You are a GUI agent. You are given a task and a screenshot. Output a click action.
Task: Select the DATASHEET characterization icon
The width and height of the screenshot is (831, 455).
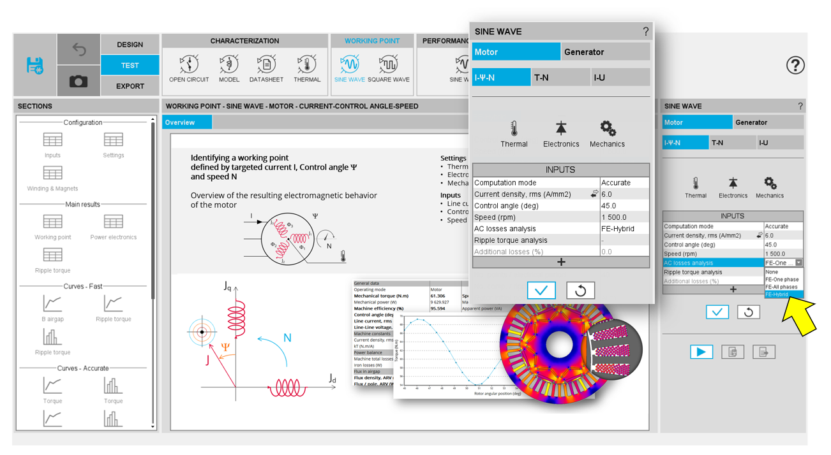click(x=266, y=68)
